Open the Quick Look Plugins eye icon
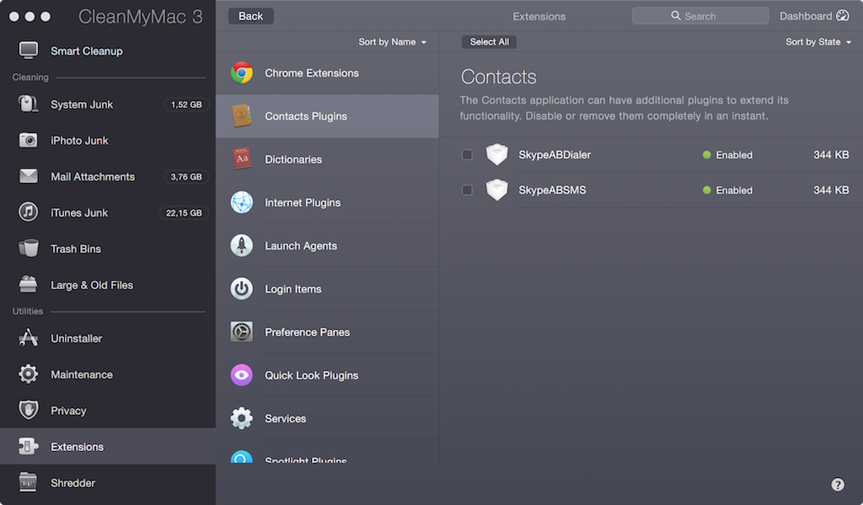Image resolution: width=863 pixels, height=505 pixels. (242, 375)
